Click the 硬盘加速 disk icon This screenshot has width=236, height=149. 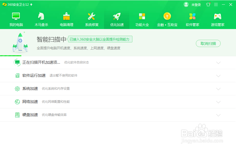click(x=17, y=115)
